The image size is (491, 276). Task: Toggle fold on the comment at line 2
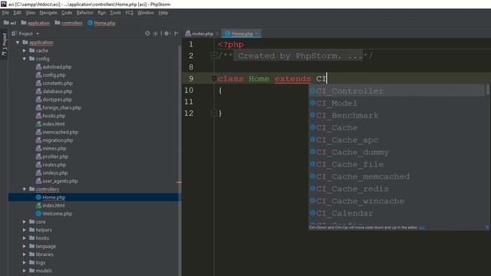(x=214, y=56)
